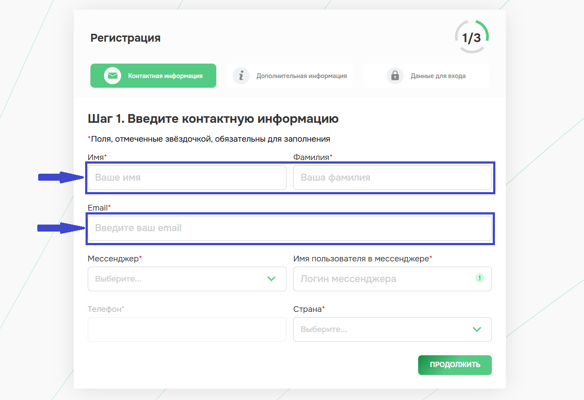Click the chevron arrow in Мессенджер dropdown

click(x=271, y=279)
